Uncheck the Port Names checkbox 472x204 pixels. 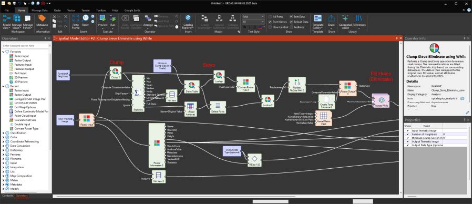270,22
